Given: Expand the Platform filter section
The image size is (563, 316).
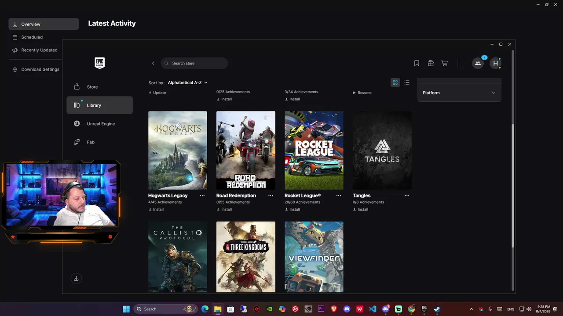Looking at the screenshot, I should click(x=459, y=93).
